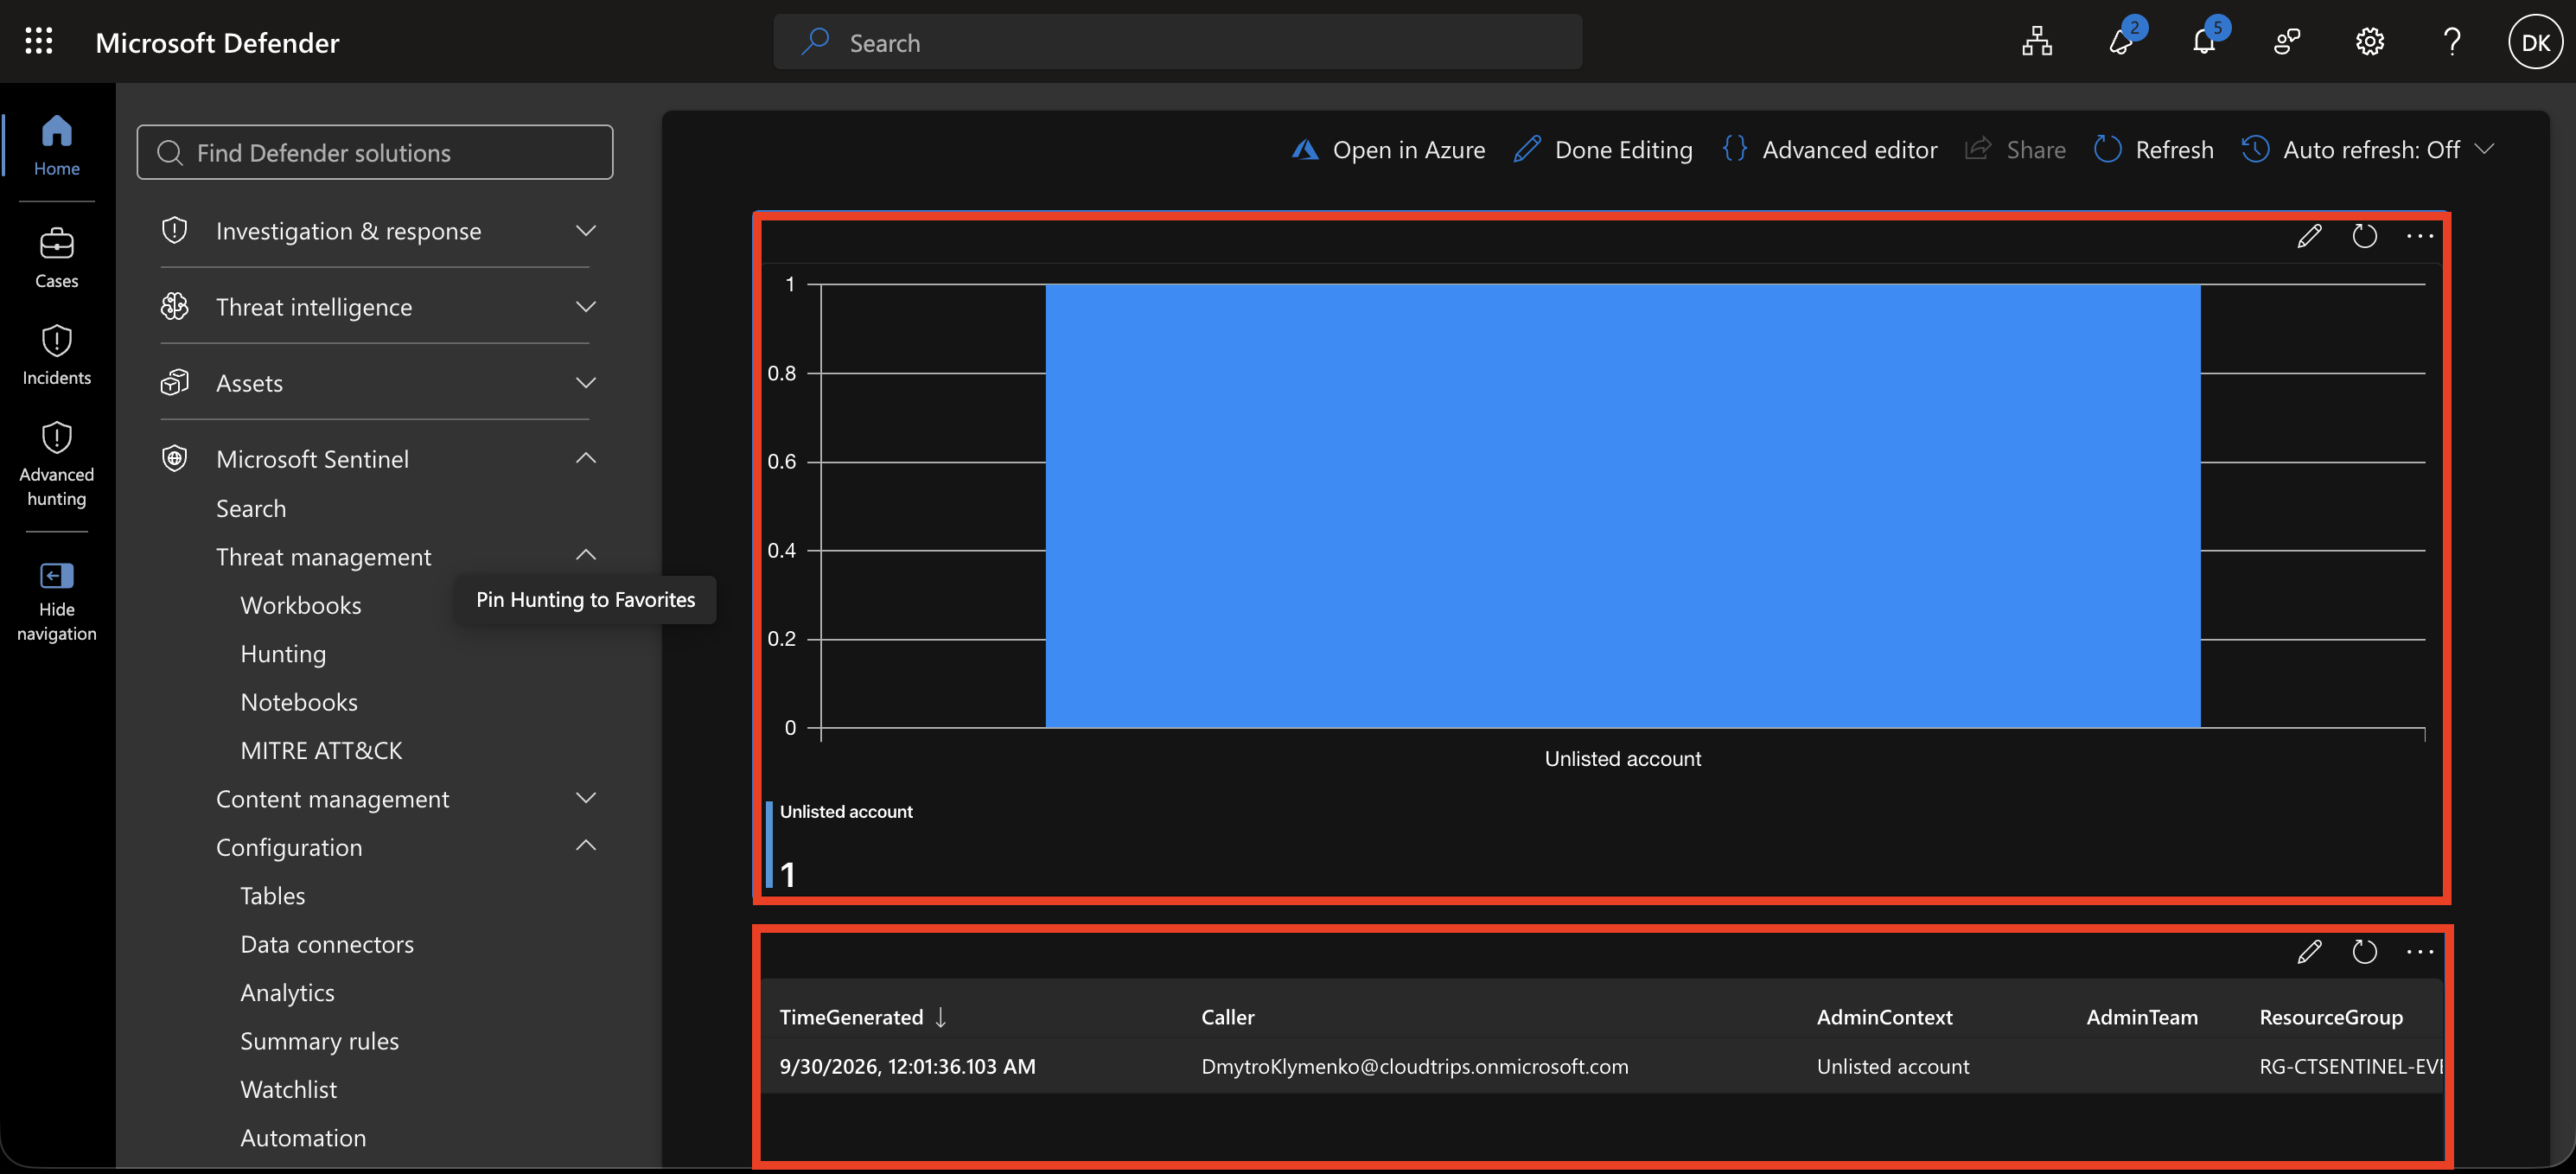Sort by the ResourceGroup column header
Viewport: 2576px width, 1174px height.
click(x=2331, y=1017)
